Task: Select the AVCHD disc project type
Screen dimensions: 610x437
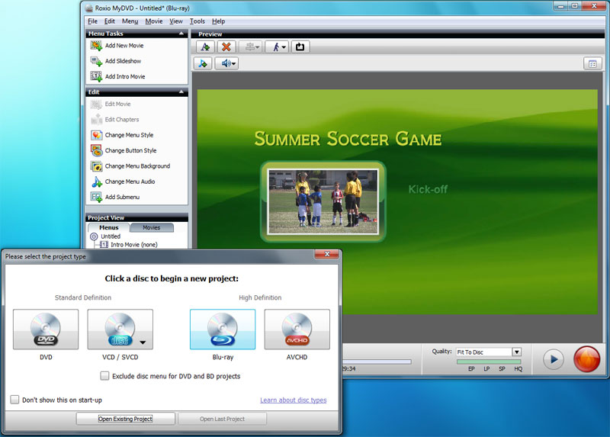Action: (297, 329)
